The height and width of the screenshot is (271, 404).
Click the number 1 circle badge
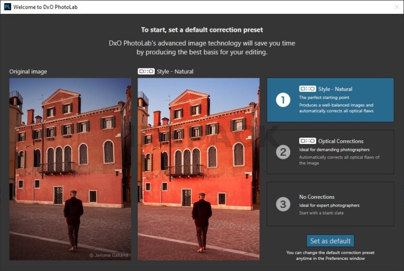pyautogui.click(x=283, y=100)
